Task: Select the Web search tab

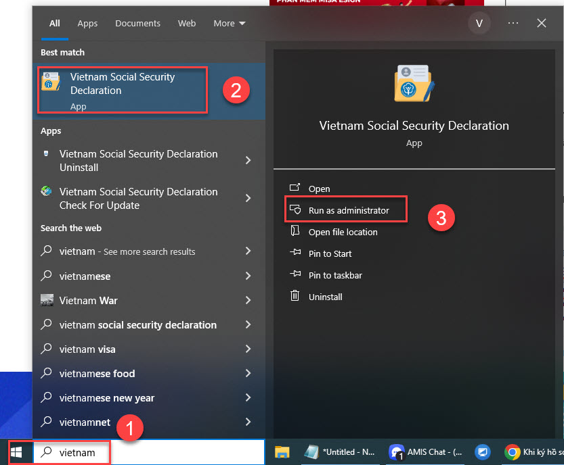Action: [x=187, y=23]
